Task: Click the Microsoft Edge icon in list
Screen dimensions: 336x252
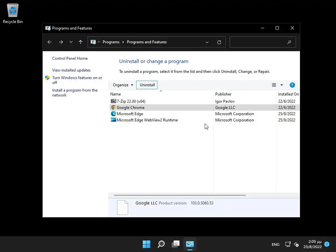Action: (x=113, y=114)
